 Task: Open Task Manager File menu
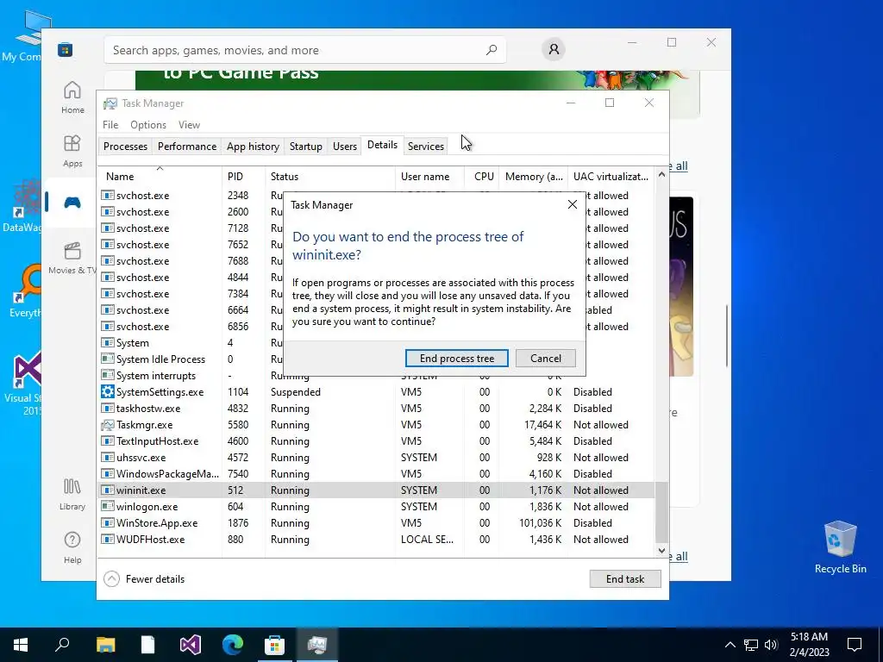click(110, 124)
